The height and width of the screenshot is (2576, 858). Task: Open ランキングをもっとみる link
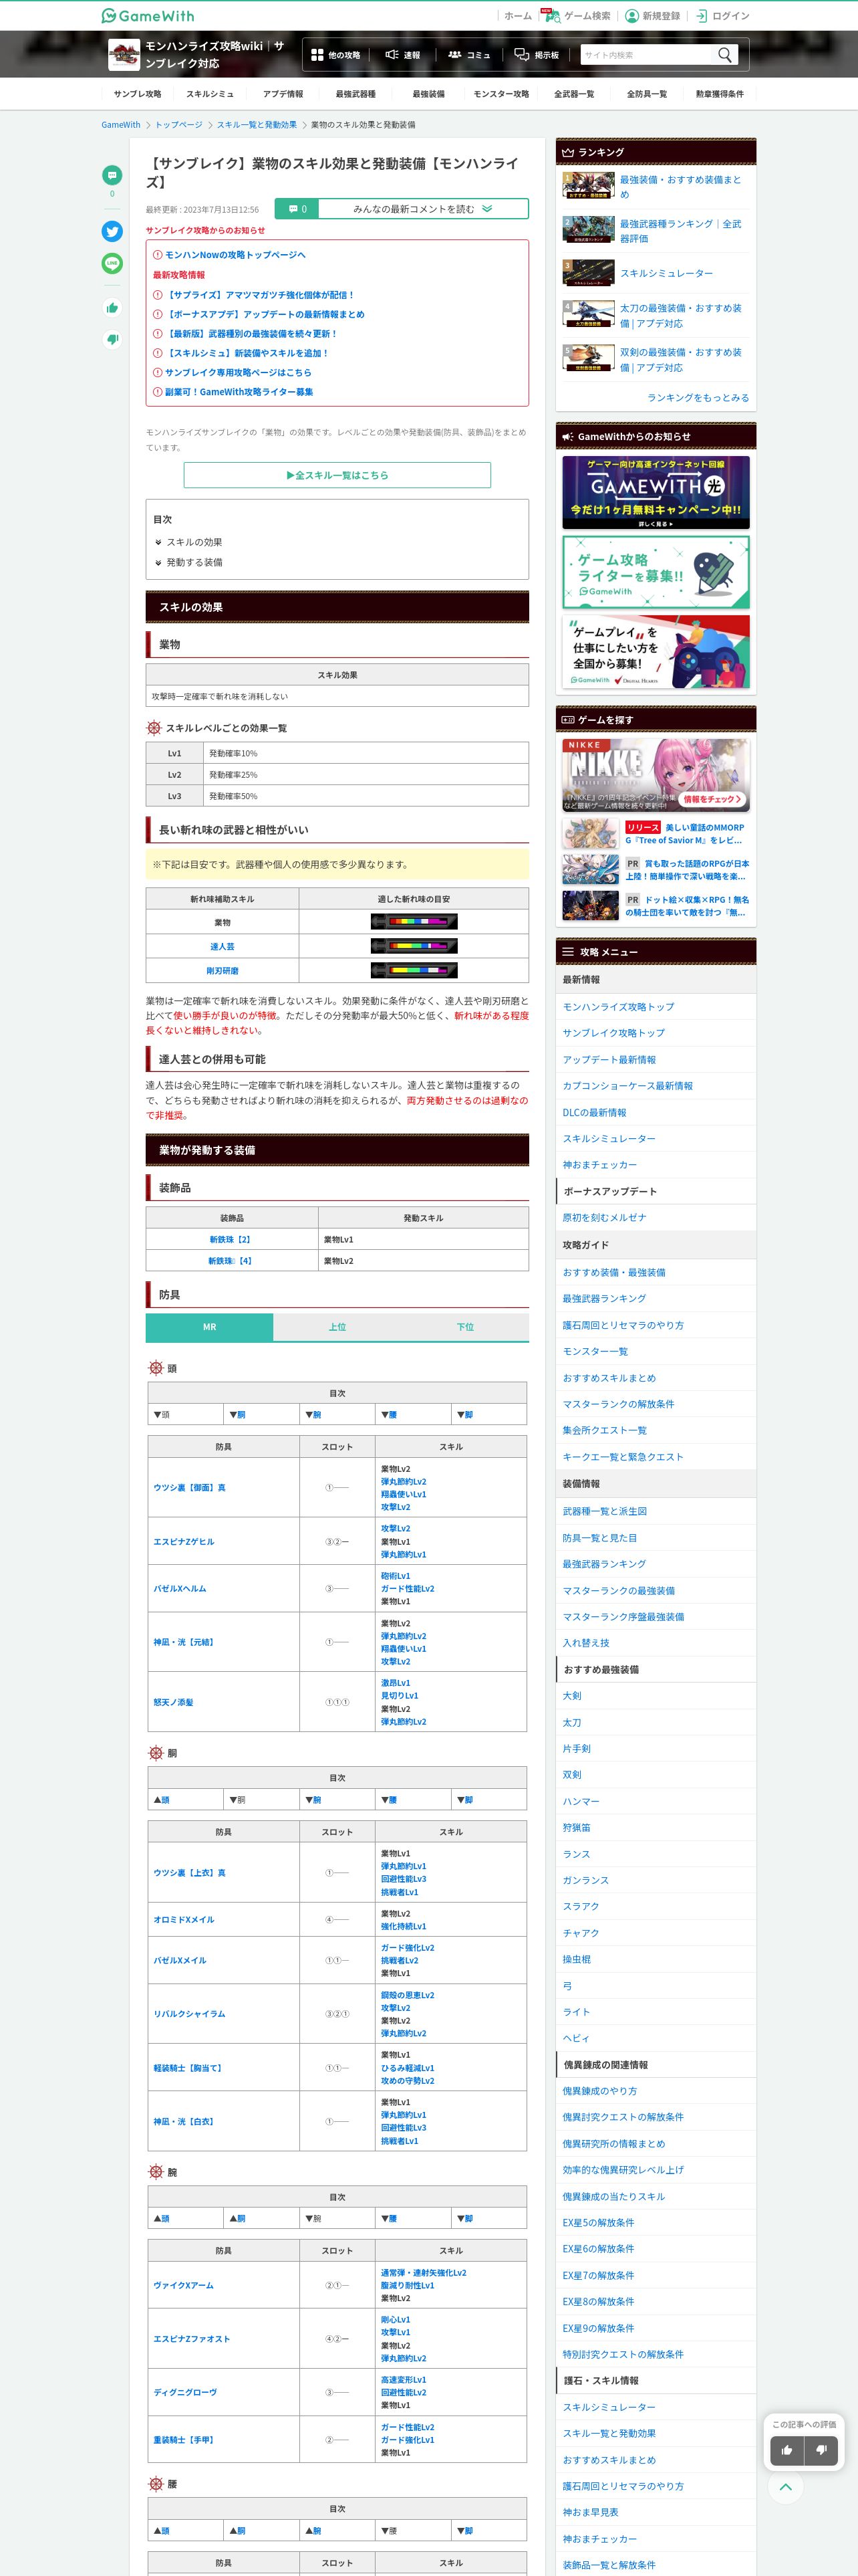[x=698, y=397]
